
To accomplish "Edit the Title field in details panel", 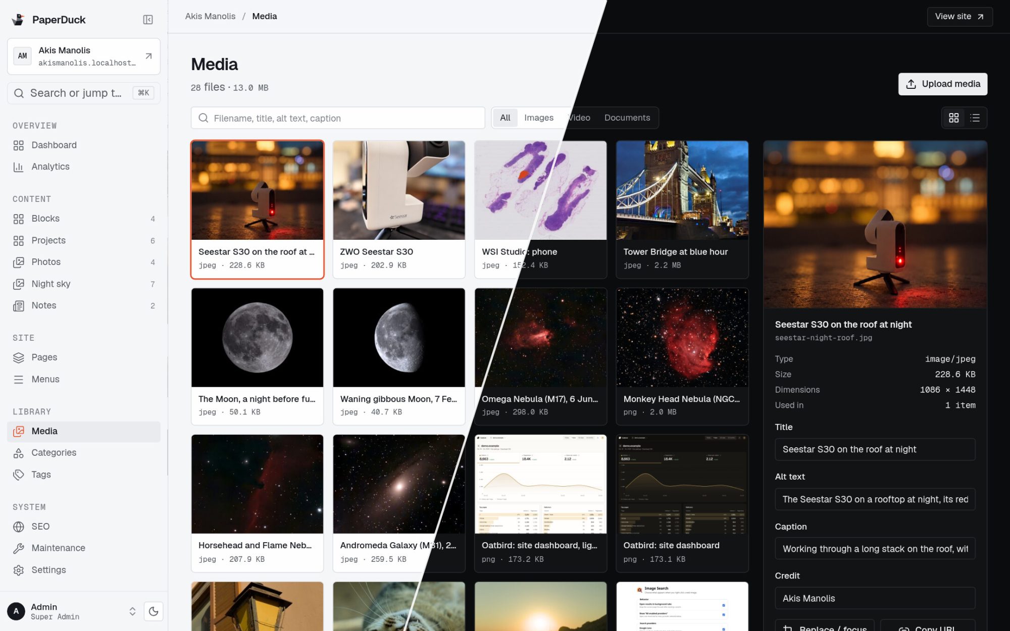I will (875, 449).
